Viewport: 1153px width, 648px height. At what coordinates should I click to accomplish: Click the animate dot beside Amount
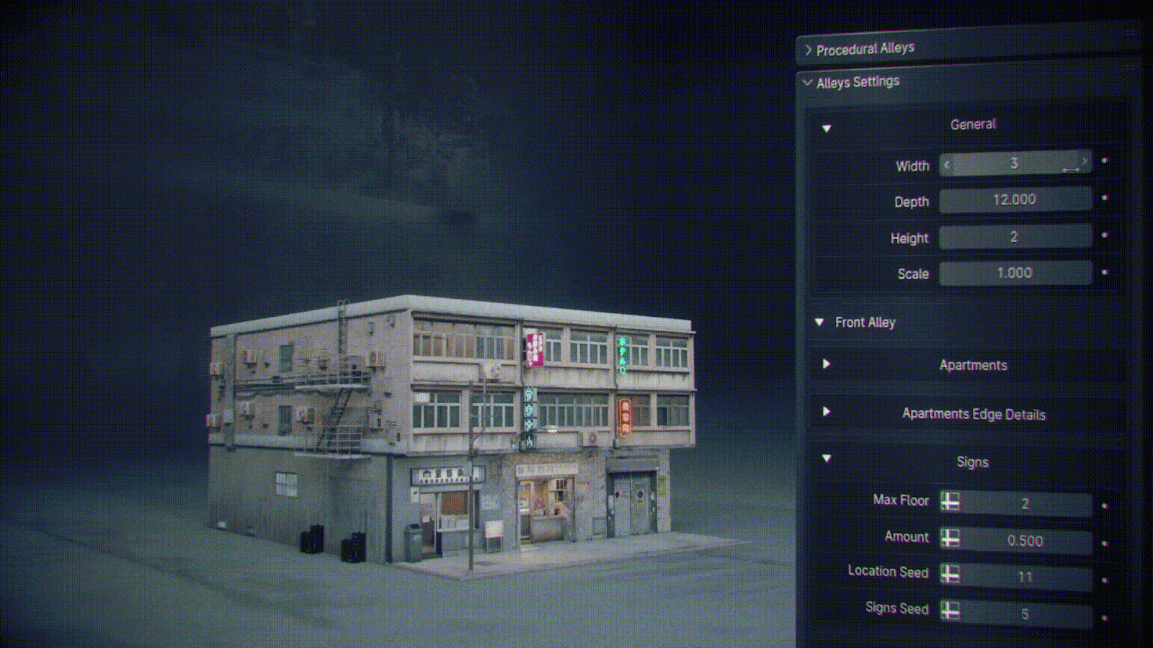coord(1105,544)
